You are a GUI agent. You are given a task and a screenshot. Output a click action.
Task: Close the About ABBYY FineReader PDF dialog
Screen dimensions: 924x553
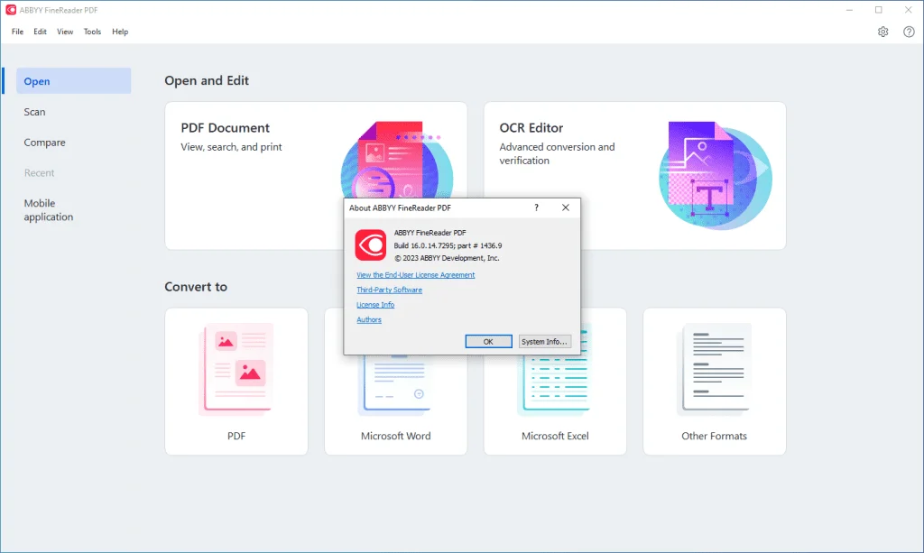565,207
